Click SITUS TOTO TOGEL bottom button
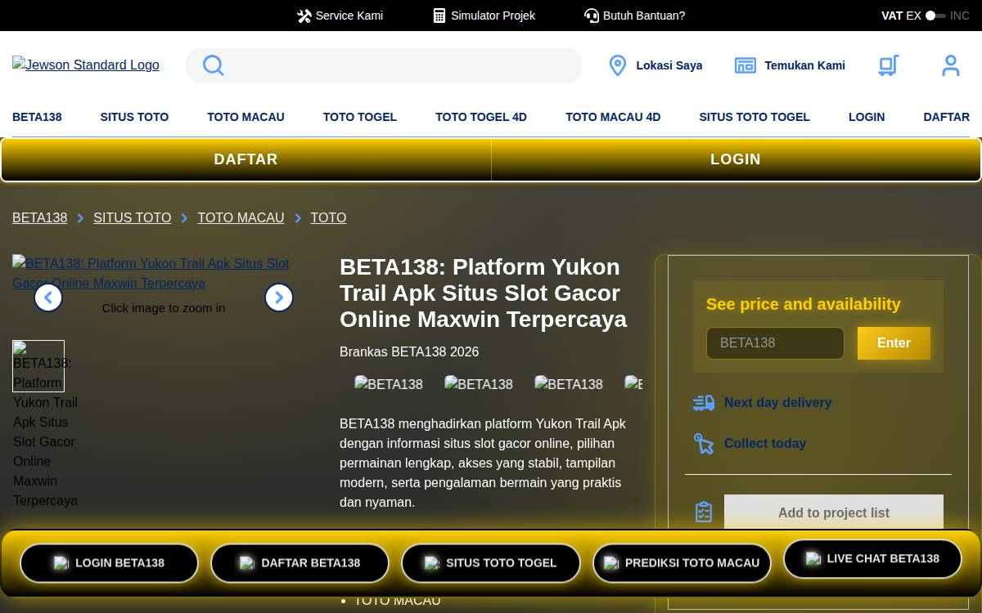 491,563
